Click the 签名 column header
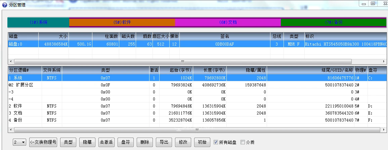 (225, 36)
